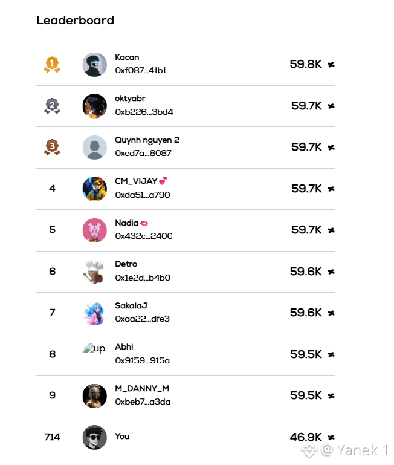
Task: Click the points icon next to 46.9K
Action: pyautogui.click(x=331, y=437)
